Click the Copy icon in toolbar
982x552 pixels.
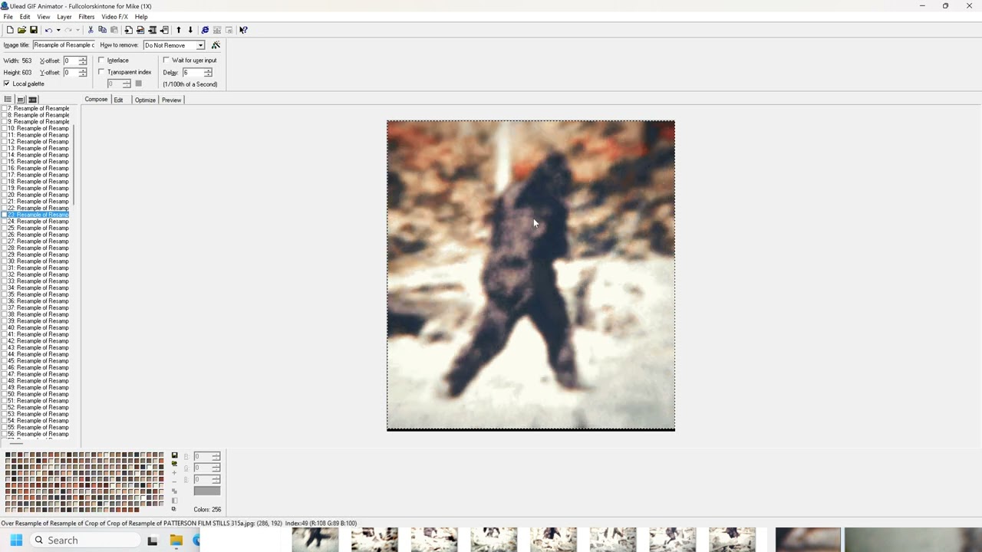(102, 30)
